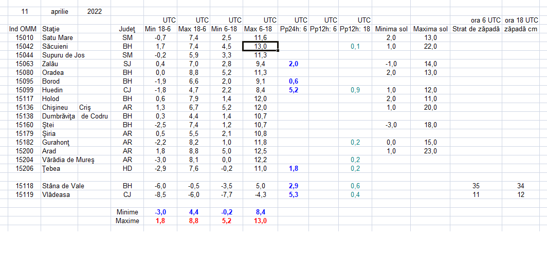
Task: Click the Săcuieni station name
Action: click(55, 46)
